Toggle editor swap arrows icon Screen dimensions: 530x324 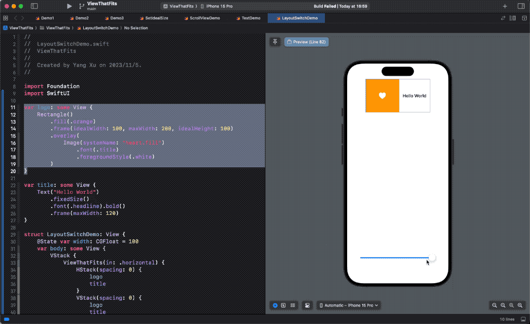click(x=502, y=17)
